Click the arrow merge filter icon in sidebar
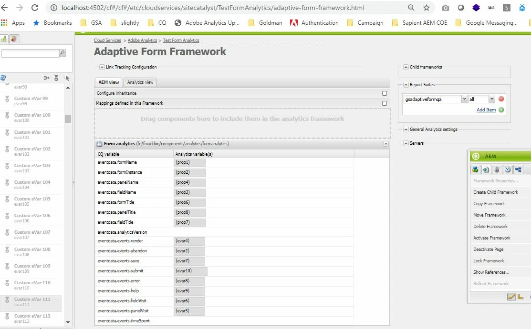Screen dimensions: 531x329 [46, 78]
